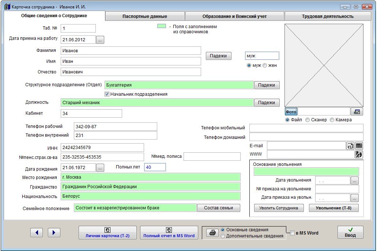The image size is (377, 251).
Task: Click the Состав семьи button
Action: pos(219,208)
